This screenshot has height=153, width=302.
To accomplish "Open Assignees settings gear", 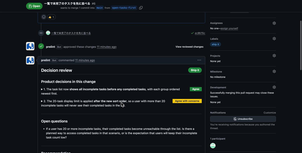I will coord(274,23).
